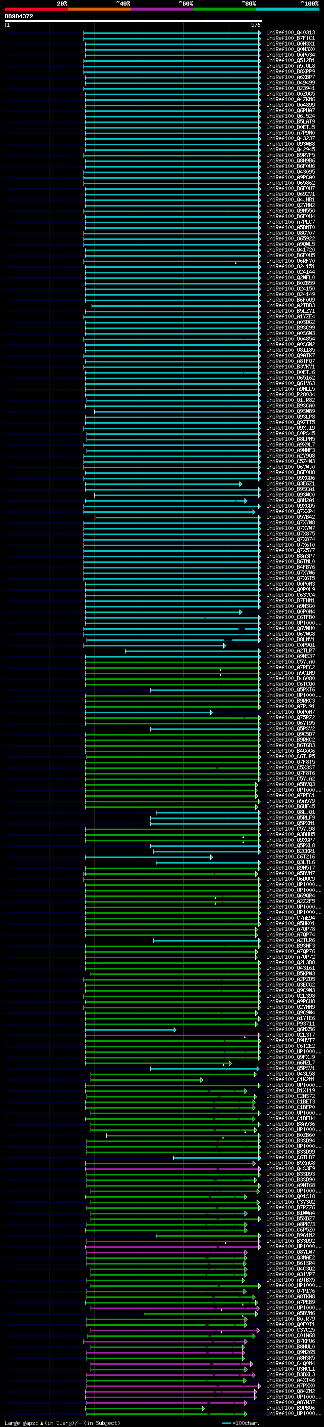Click hit name UniRef100_Q0P0M7
Image resolution: width=324 pixels, height=1427 pixels.
[x=290, y=712]
